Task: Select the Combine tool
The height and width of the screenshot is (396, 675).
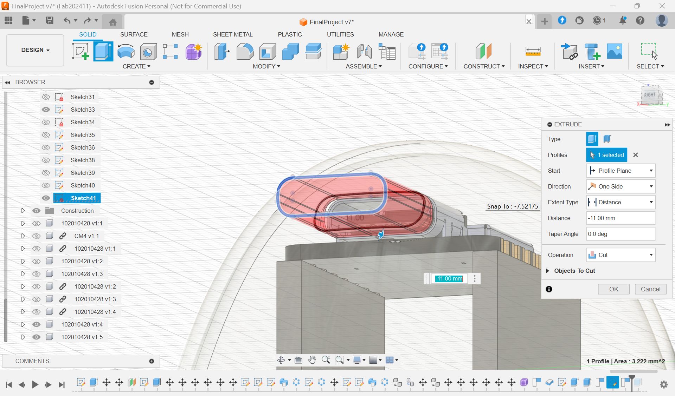Action: coord(290,51)
